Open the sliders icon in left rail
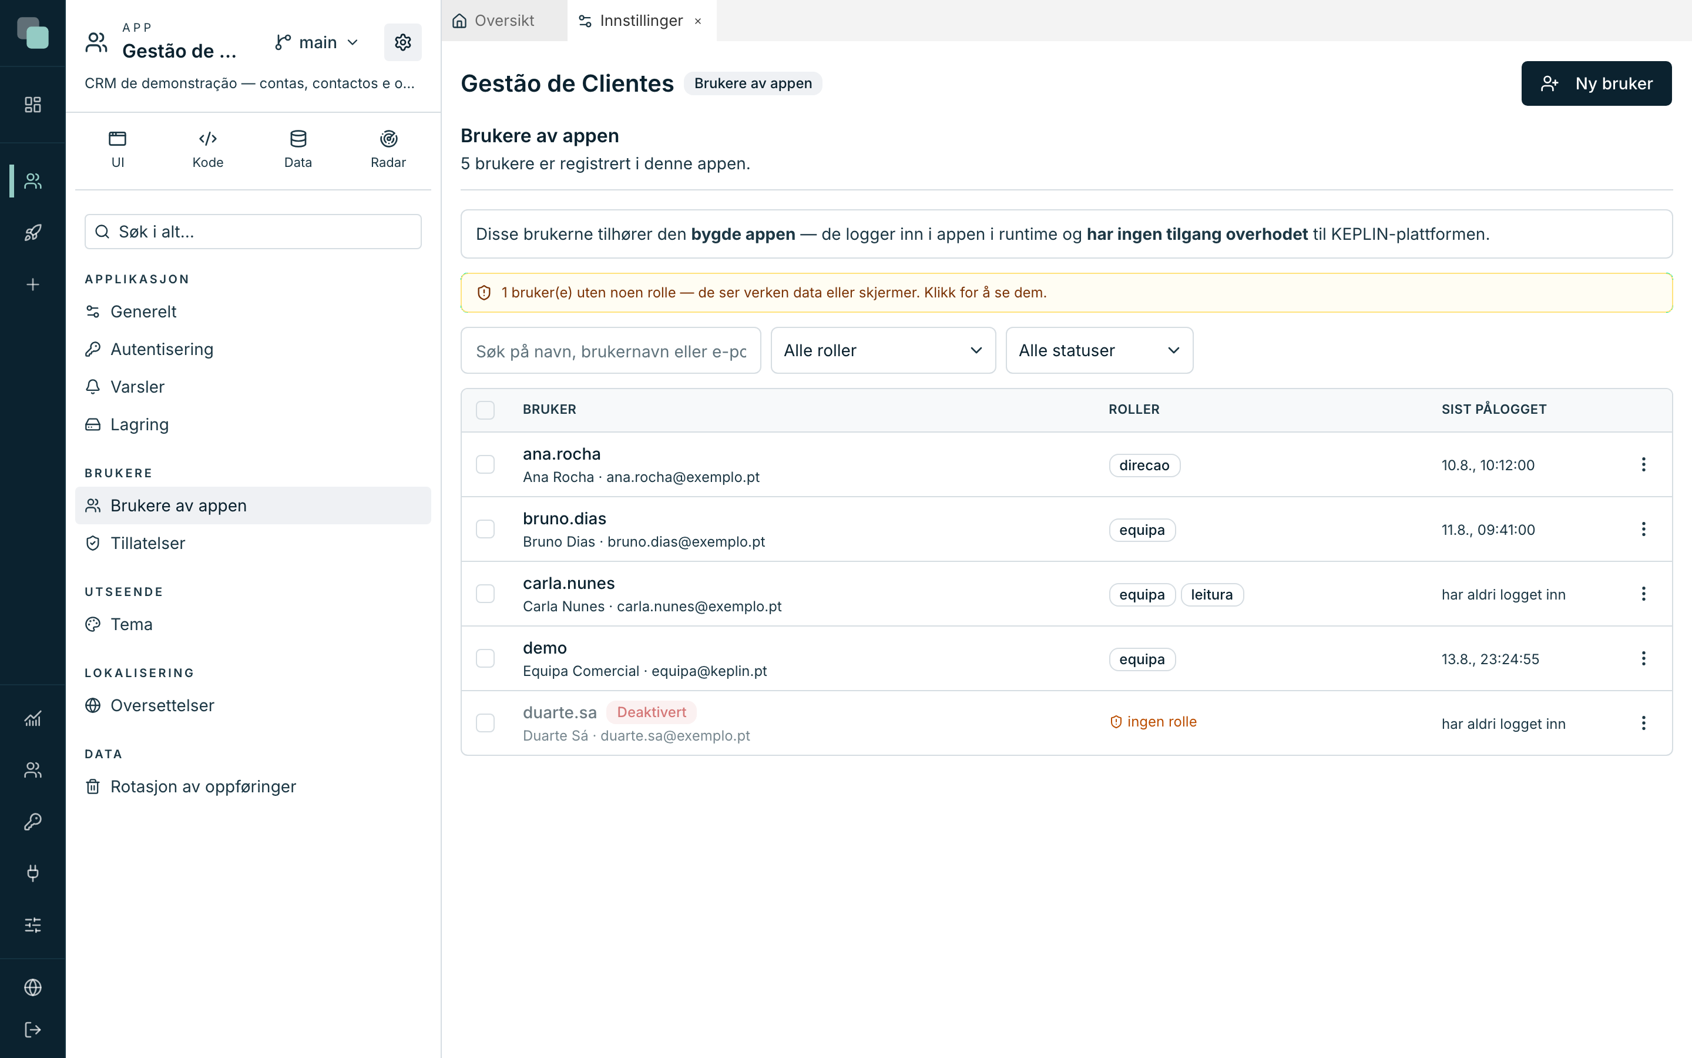Viewport: 1692px width, 1058px height. 33,925
